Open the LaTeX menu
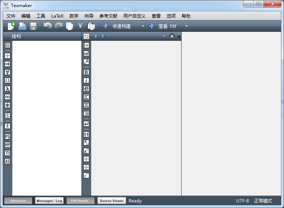The width and height of the screenshot is (284, 208). [58, 16]
